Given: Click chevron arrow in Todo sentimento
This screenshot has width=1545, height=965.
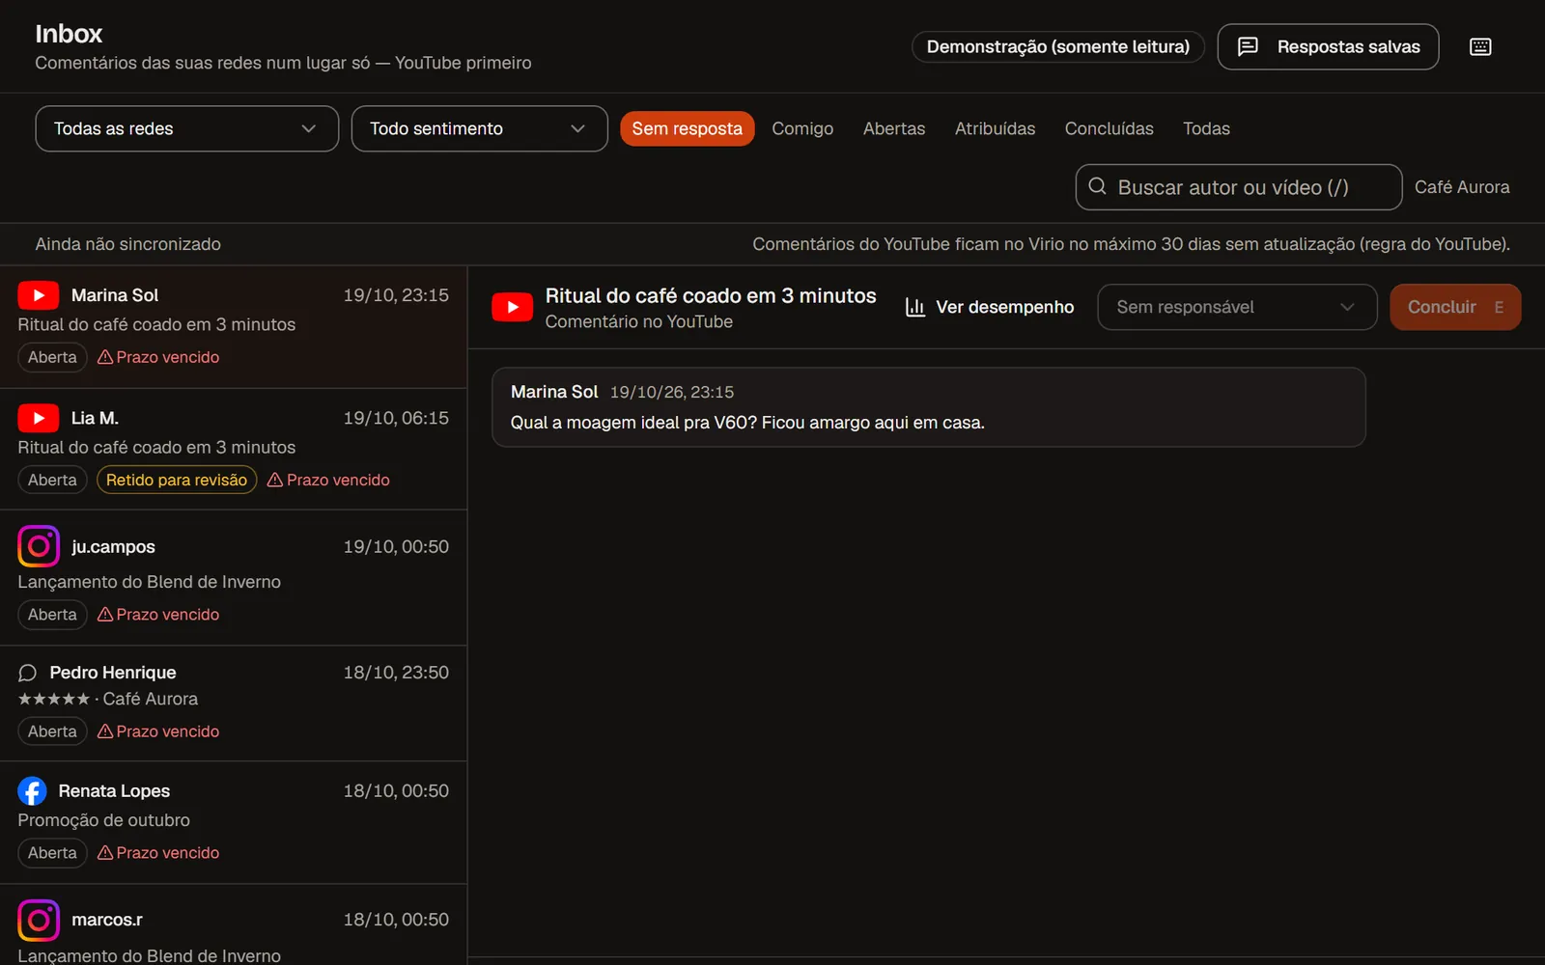Looking at the screenshot, I should tap(577, 128).
